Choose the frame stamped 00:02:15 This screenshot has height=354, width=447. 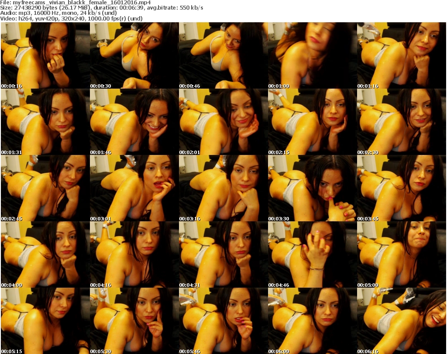pyautogui.click(x=312, y=122)
